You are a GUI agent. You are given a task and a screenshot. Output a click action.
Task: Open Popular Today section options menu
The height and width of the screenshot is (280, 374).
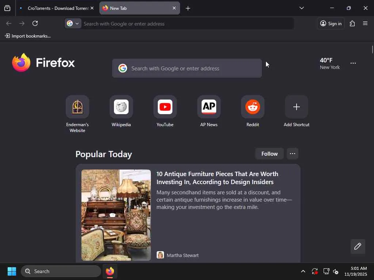(293, 154)
